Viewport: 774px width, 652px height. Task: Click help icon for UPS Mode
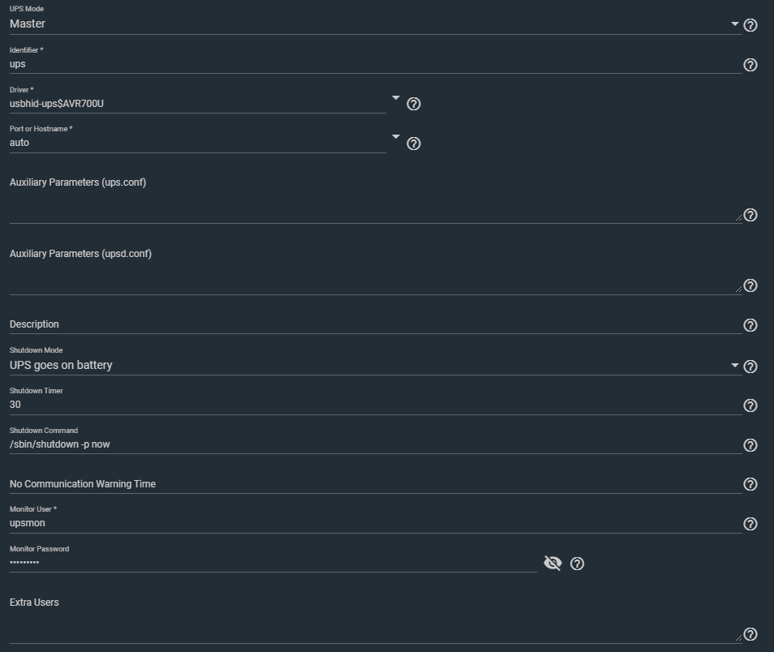750,25
